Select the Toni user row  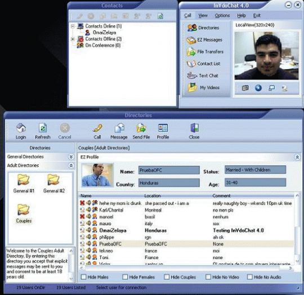click(x=186, y=258)
